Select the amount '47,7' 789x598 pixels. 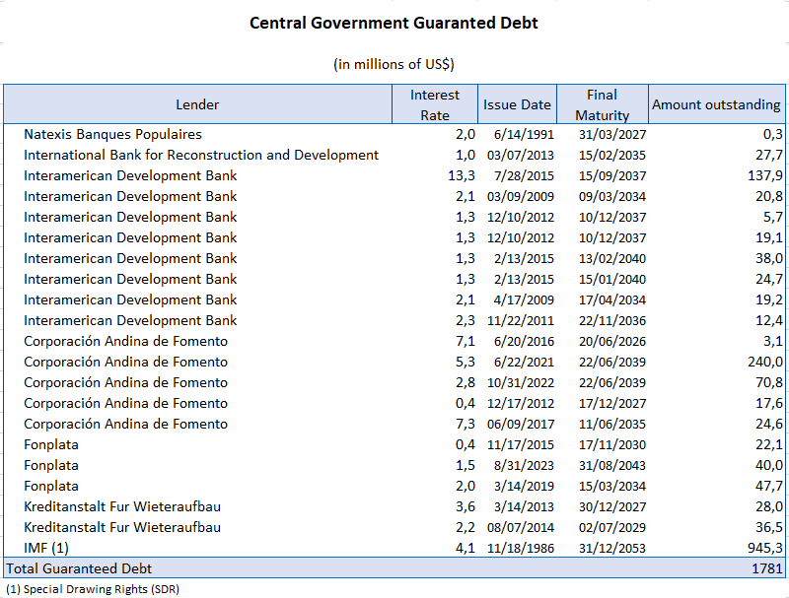[769, 486]
